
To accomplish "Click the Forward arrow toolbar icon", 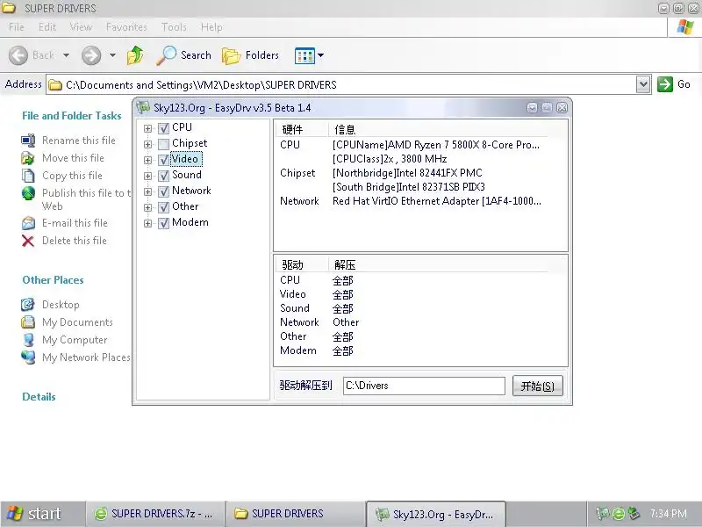I will tap(91, 55).
